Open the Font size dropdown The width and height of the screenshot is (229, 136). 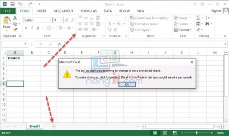tap(62, 20)
